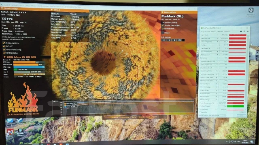This screenshot has height=145, width=259.
Task: Open the GPU Clock sensor dropdown arrow
Action: click(x=218, y=35)
